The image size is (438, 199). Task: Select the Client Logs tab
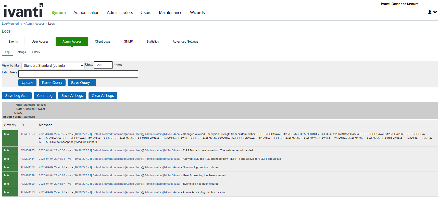point(103,42)
